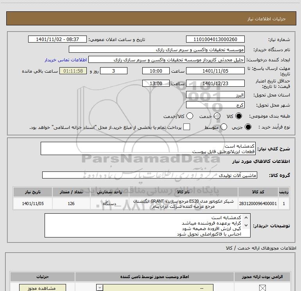This screenshot has width=301, height=291.
Task: Click the quantity cell 126
Action: pos(71,204)
